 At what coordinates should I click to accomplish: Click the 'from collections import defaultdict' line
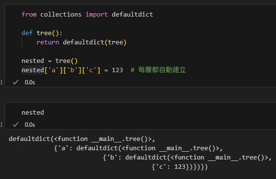(x=87, y=15)
